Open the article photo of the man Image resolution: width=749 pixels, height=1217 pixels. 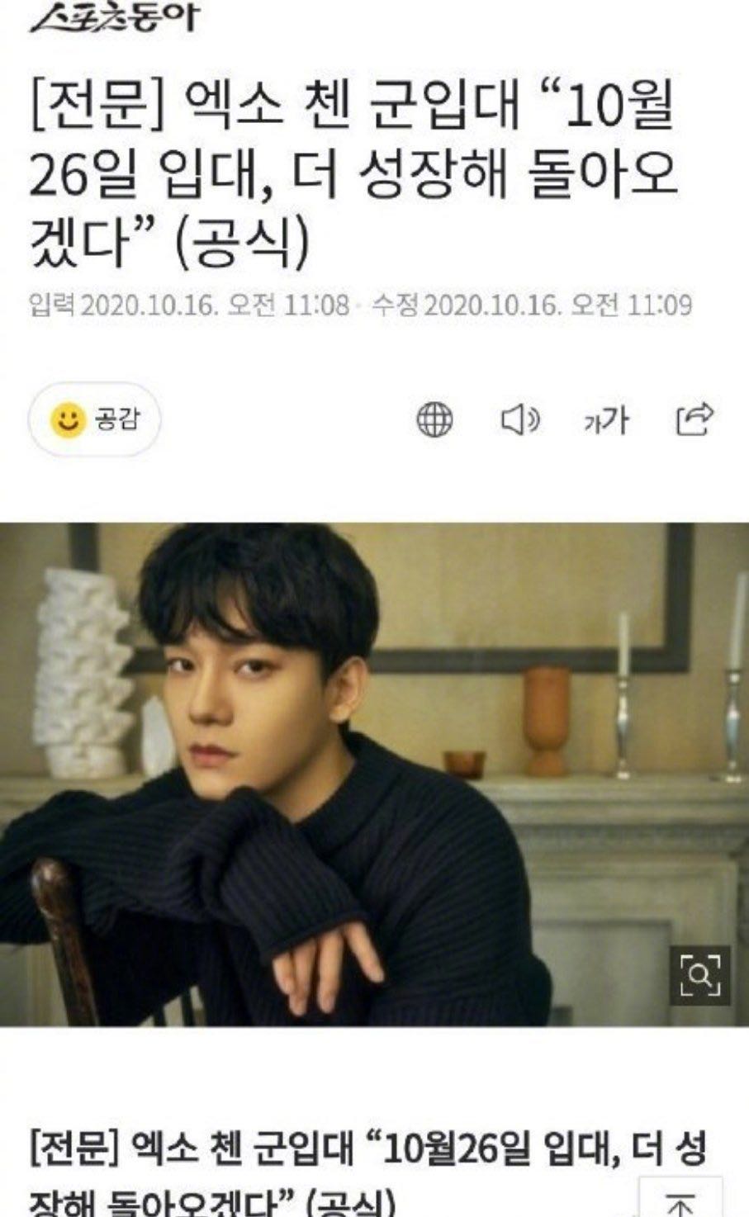(x=374, y=774)
